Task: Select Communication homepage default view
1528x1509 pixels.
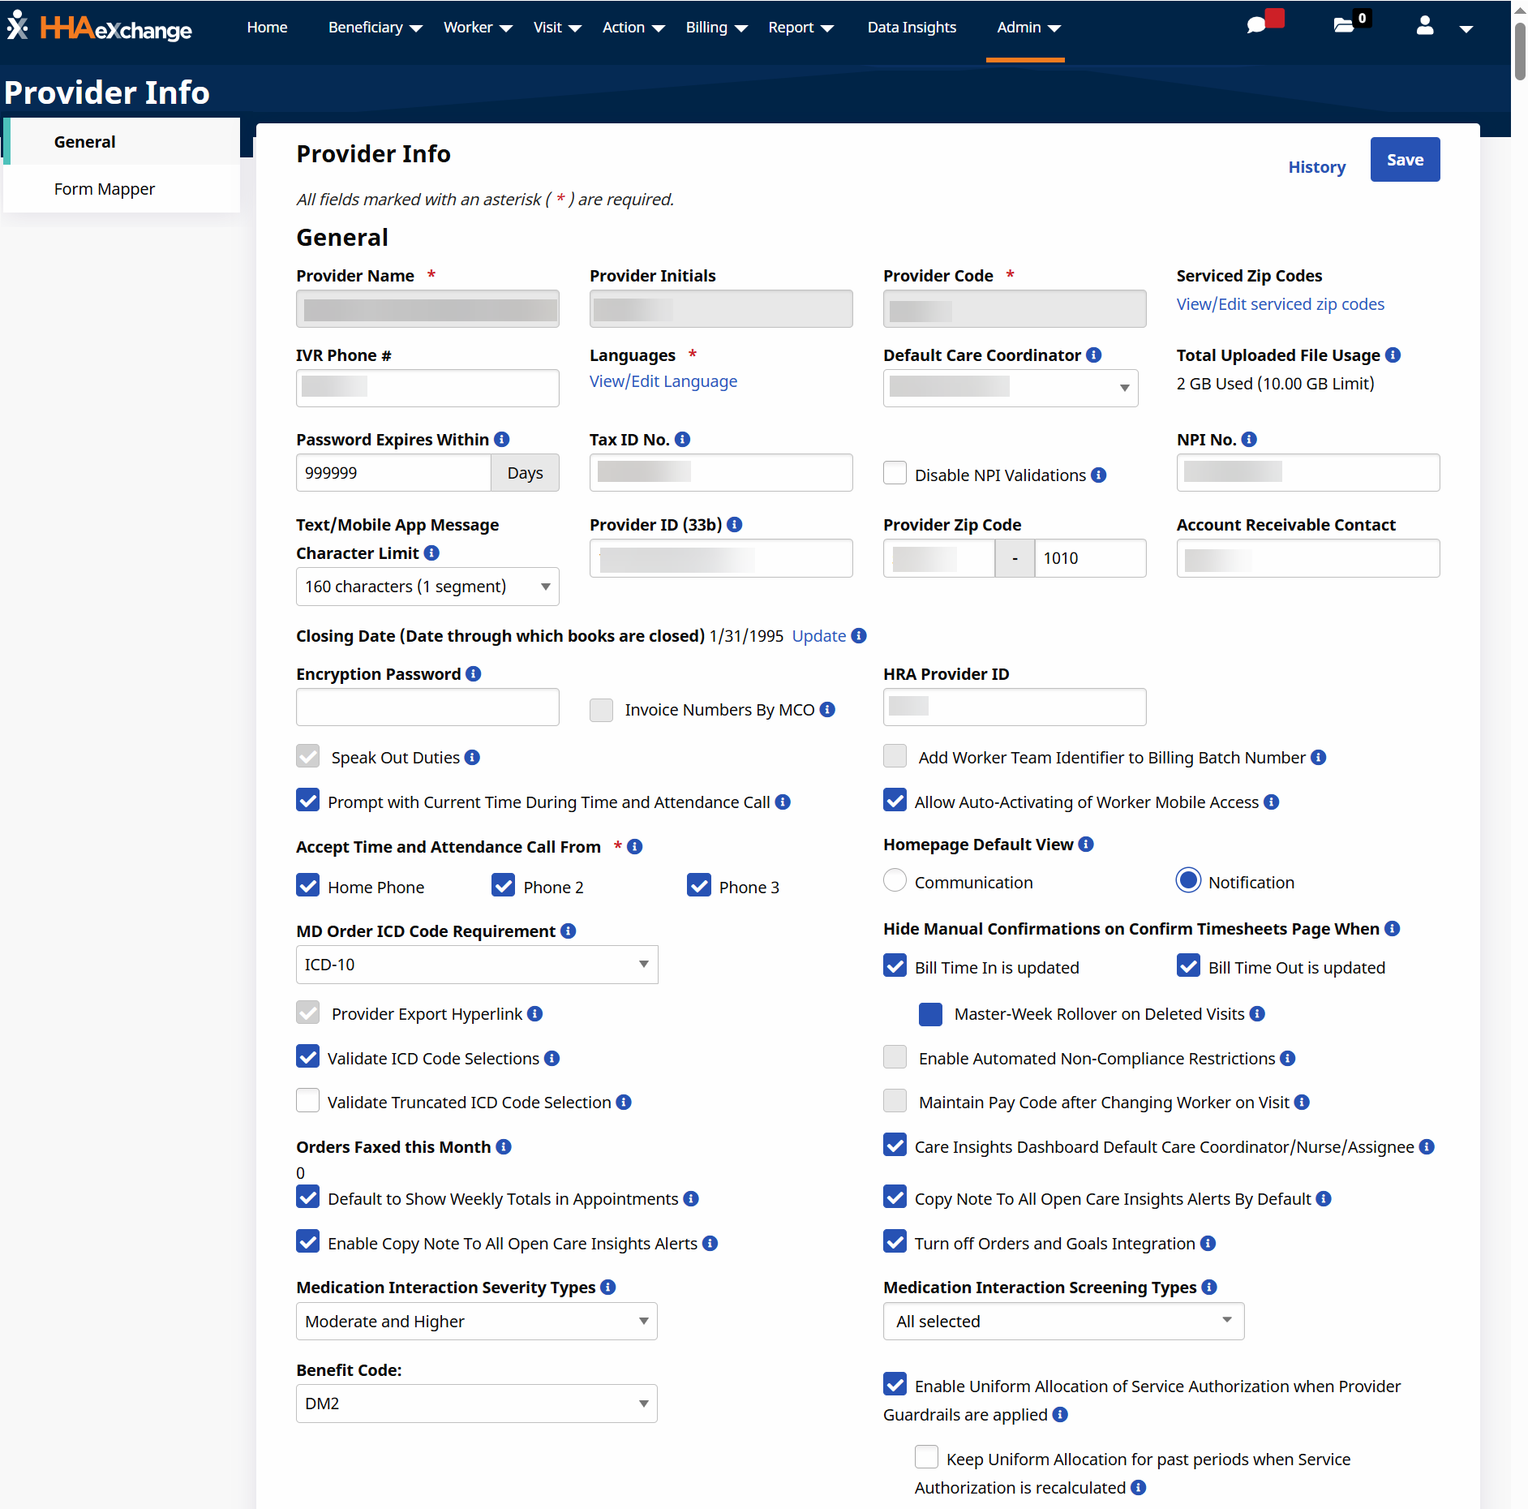Action: (895, 881)
